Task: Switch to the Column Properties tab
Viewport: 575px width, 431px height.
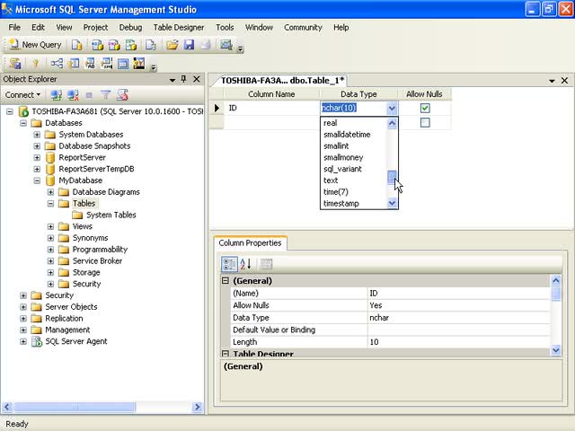Action: (x=250, y=242)
